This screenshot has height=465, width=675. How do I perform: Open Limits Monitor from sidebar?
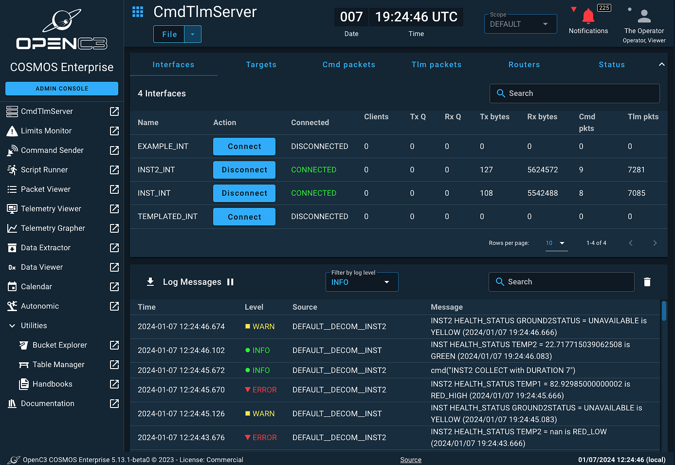point(46,131)
